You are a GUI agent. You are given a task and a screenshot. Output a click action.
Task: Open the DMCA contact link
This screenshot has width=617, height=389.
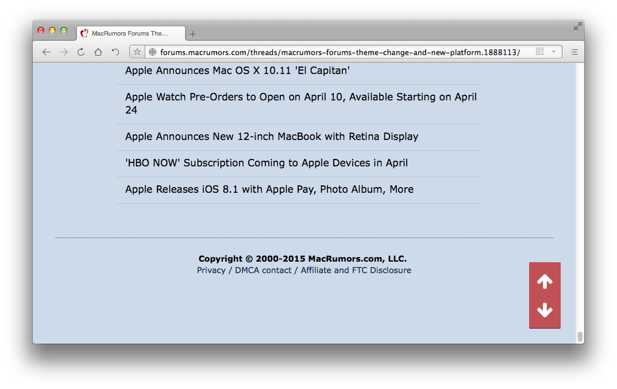(263, 270)
